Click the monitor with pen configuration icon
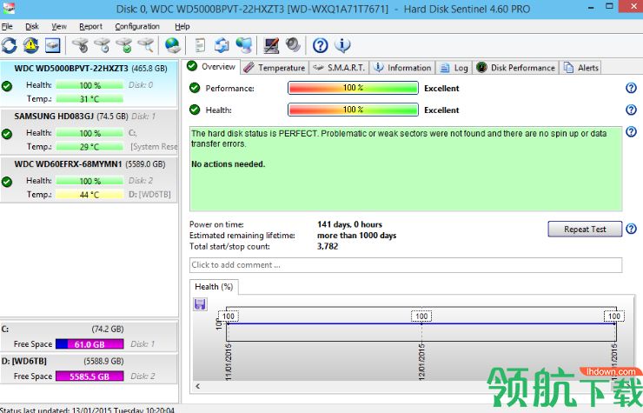 271,45
